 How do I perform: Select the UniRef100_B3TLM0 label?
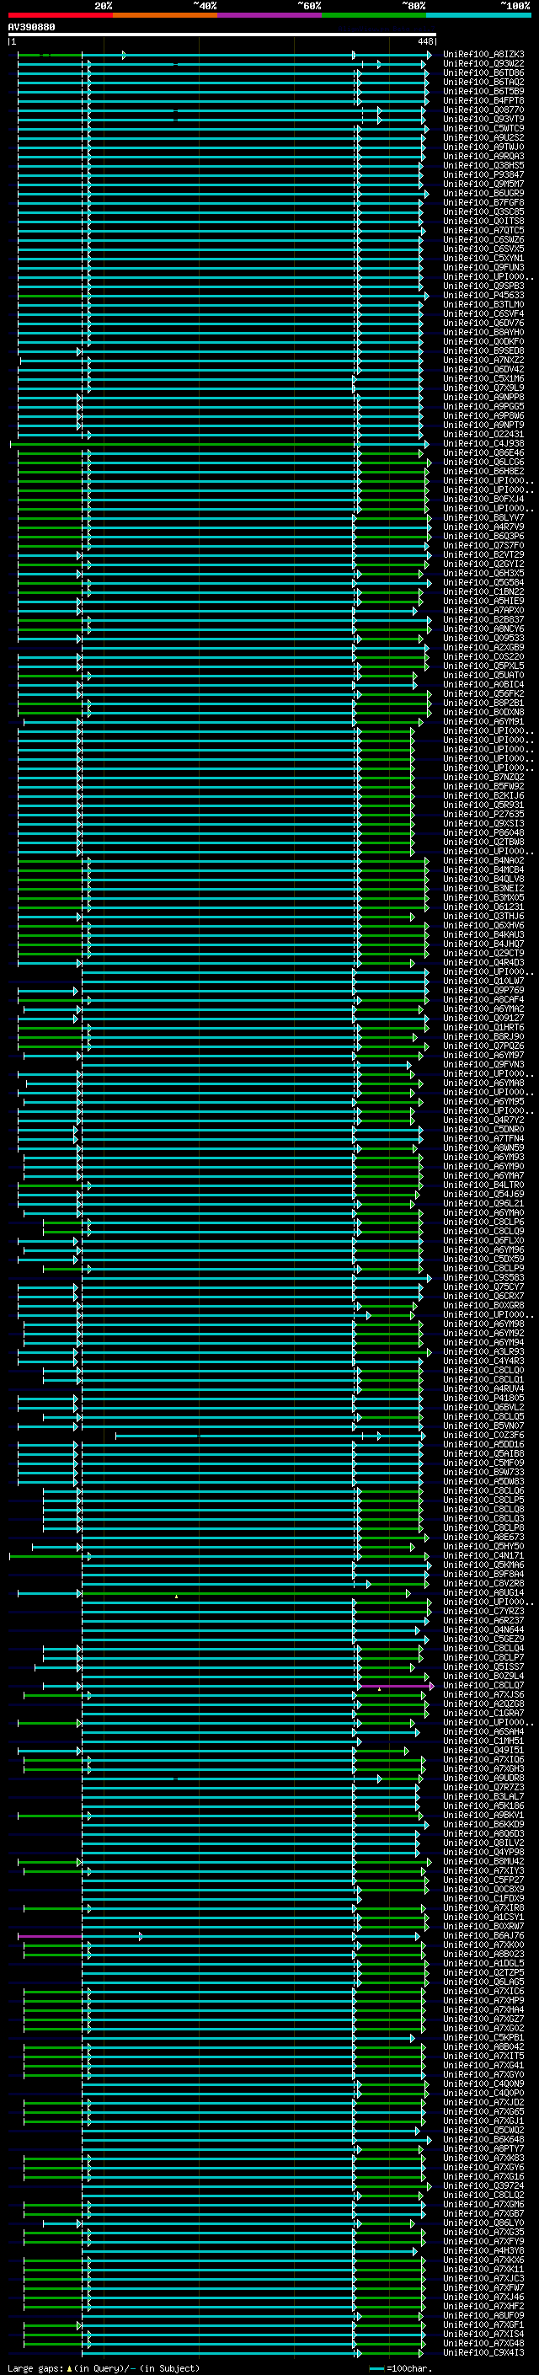point(483,305)
